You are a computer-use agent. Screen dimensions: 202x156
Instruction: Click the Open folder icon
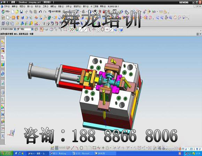17,12
